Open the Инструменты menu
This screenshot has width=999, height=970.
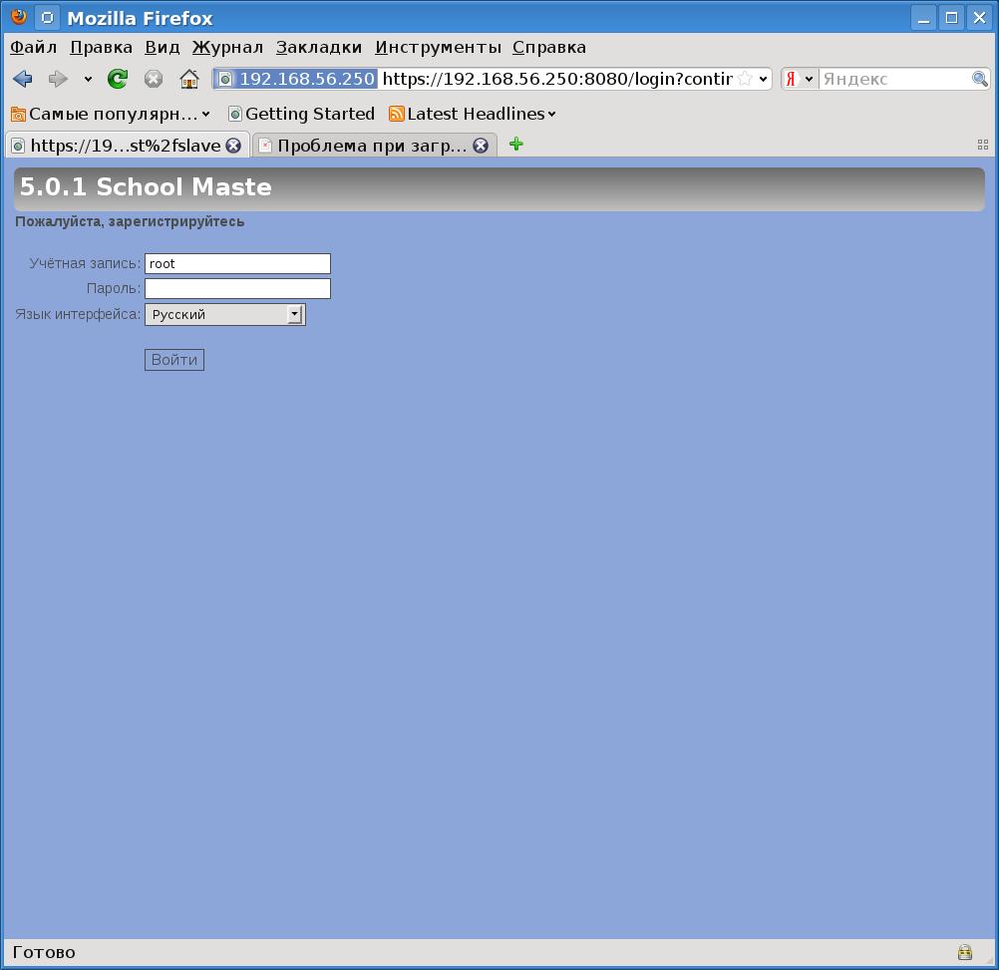point(438,47)
